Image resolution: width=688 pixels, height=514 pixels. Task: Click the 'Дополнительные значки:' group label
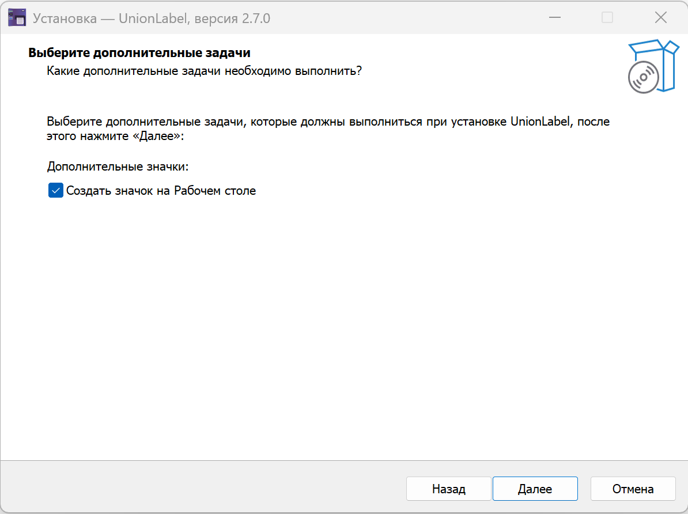pos(118,167)
